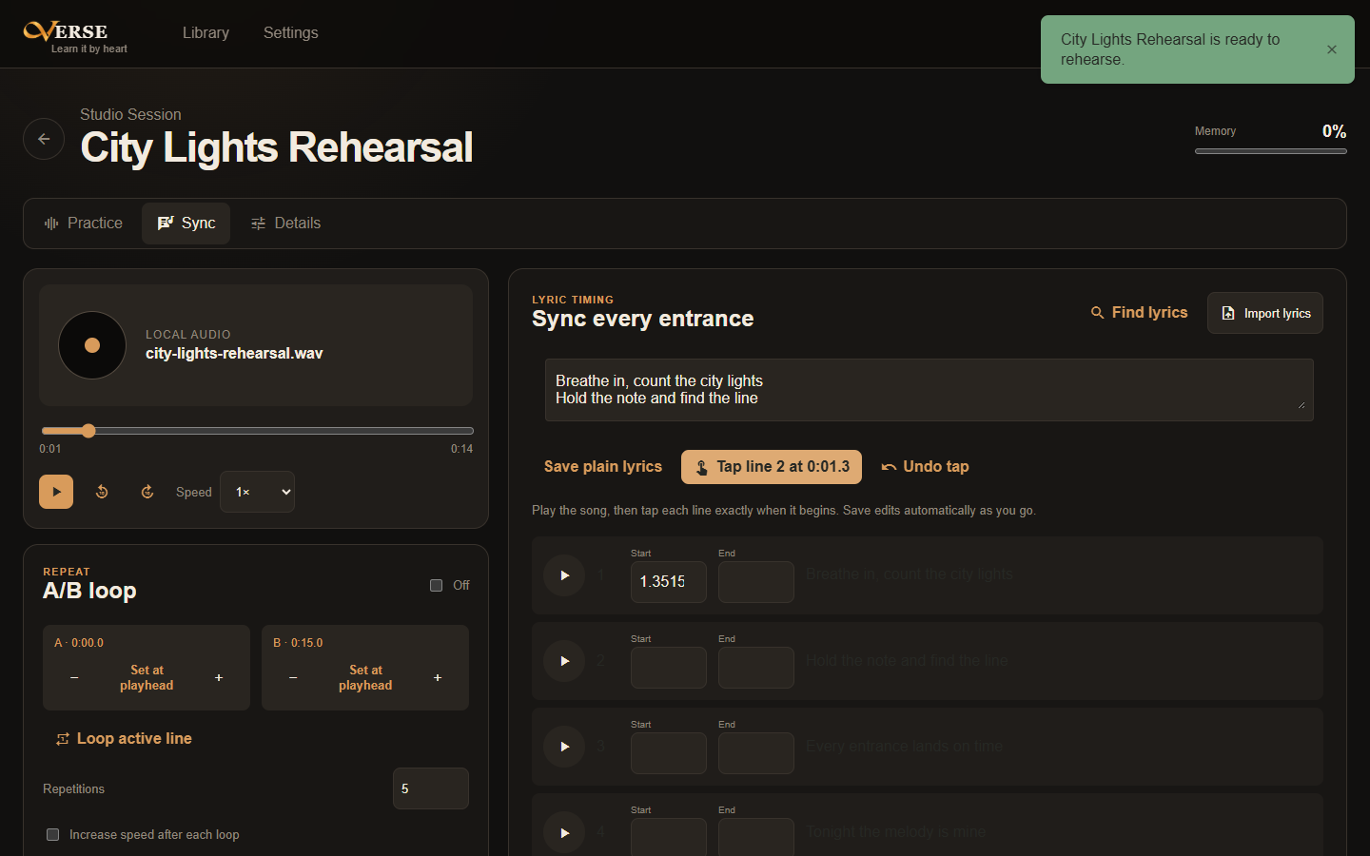The width and height of the screenshot is (1370, 856).
Task: Increase loop point B with plus
Action: pyautogui.click(x=438, y=678)
